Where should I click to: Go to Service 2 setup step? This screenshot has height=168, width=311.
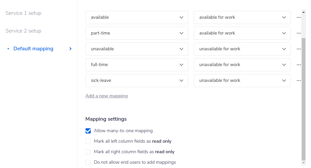click(x=23, y=31)
